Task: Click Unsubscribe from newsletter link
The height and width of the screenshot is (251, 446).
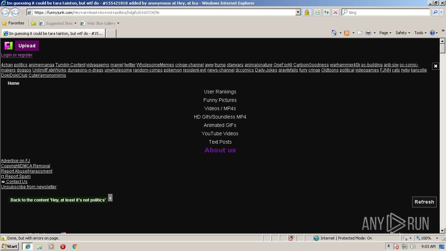Action: tap(29, 187)
